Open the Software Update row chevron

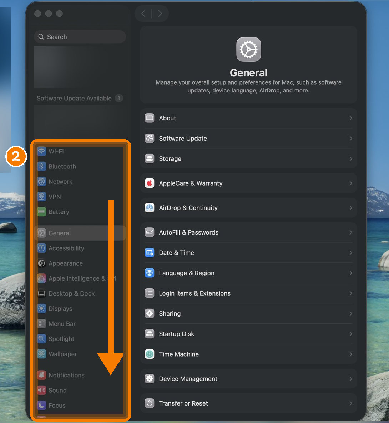pos(351,139)
